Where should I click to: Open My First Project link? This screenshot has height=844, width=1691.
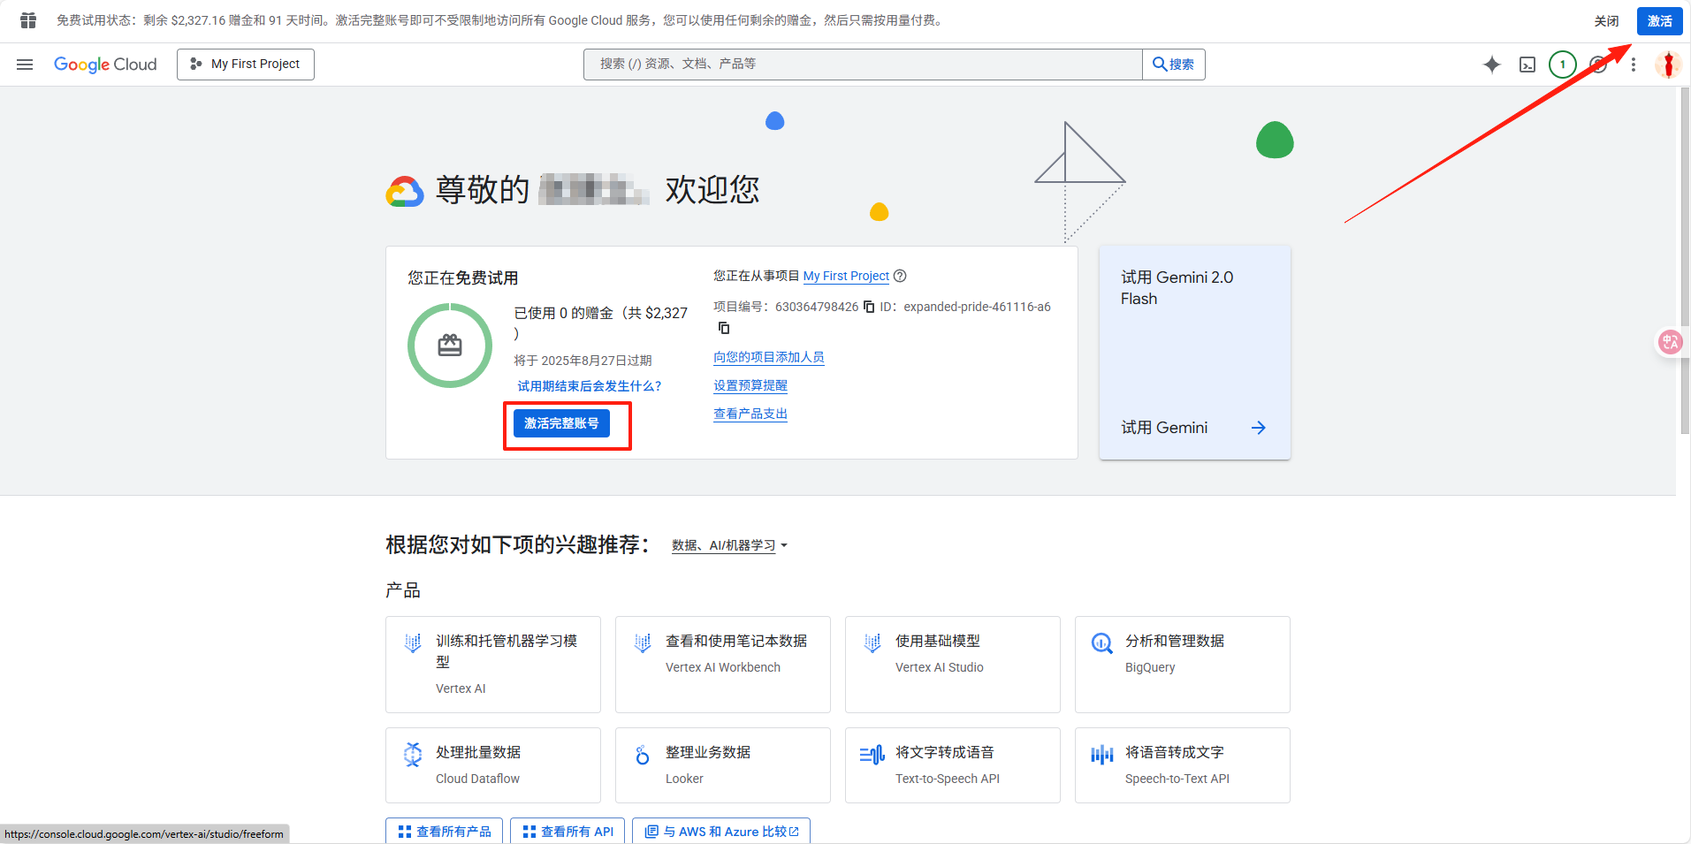click(x=846, y=276)
